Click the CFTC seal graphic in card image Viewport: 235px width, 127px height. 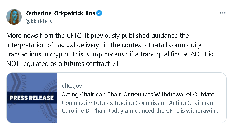click(47, 84)
